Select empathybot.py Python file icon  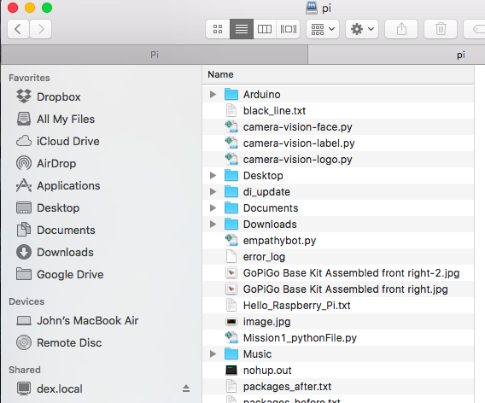[231, 240]
